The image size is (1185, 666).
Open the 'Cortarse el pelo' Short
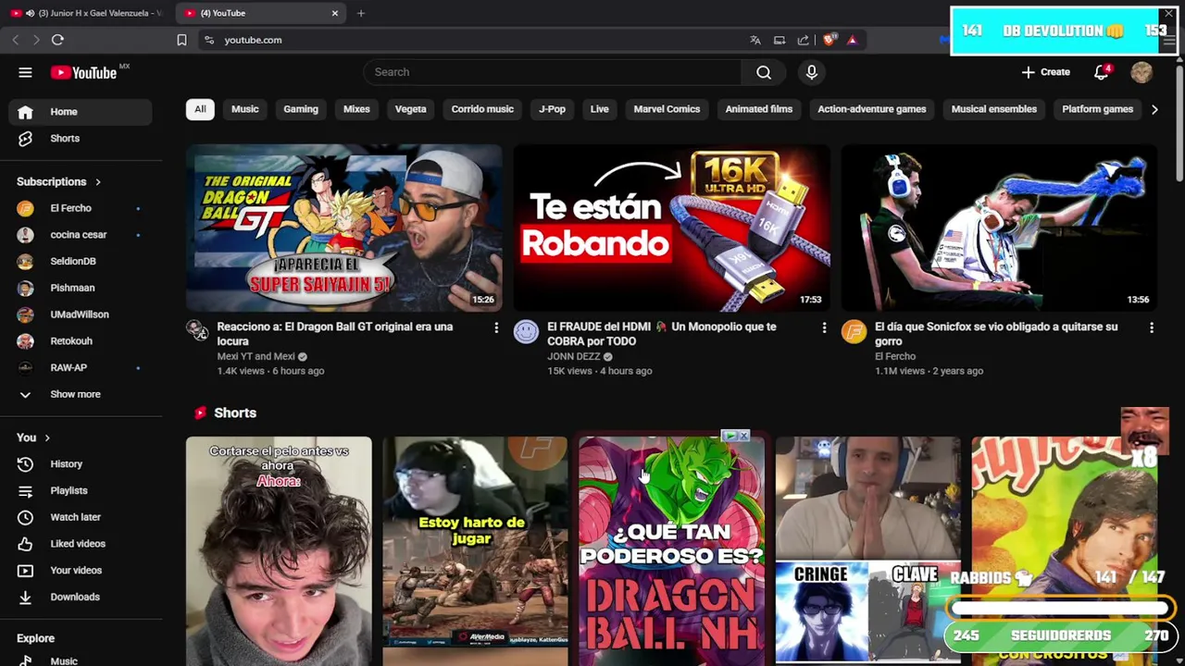coord(279,551)
